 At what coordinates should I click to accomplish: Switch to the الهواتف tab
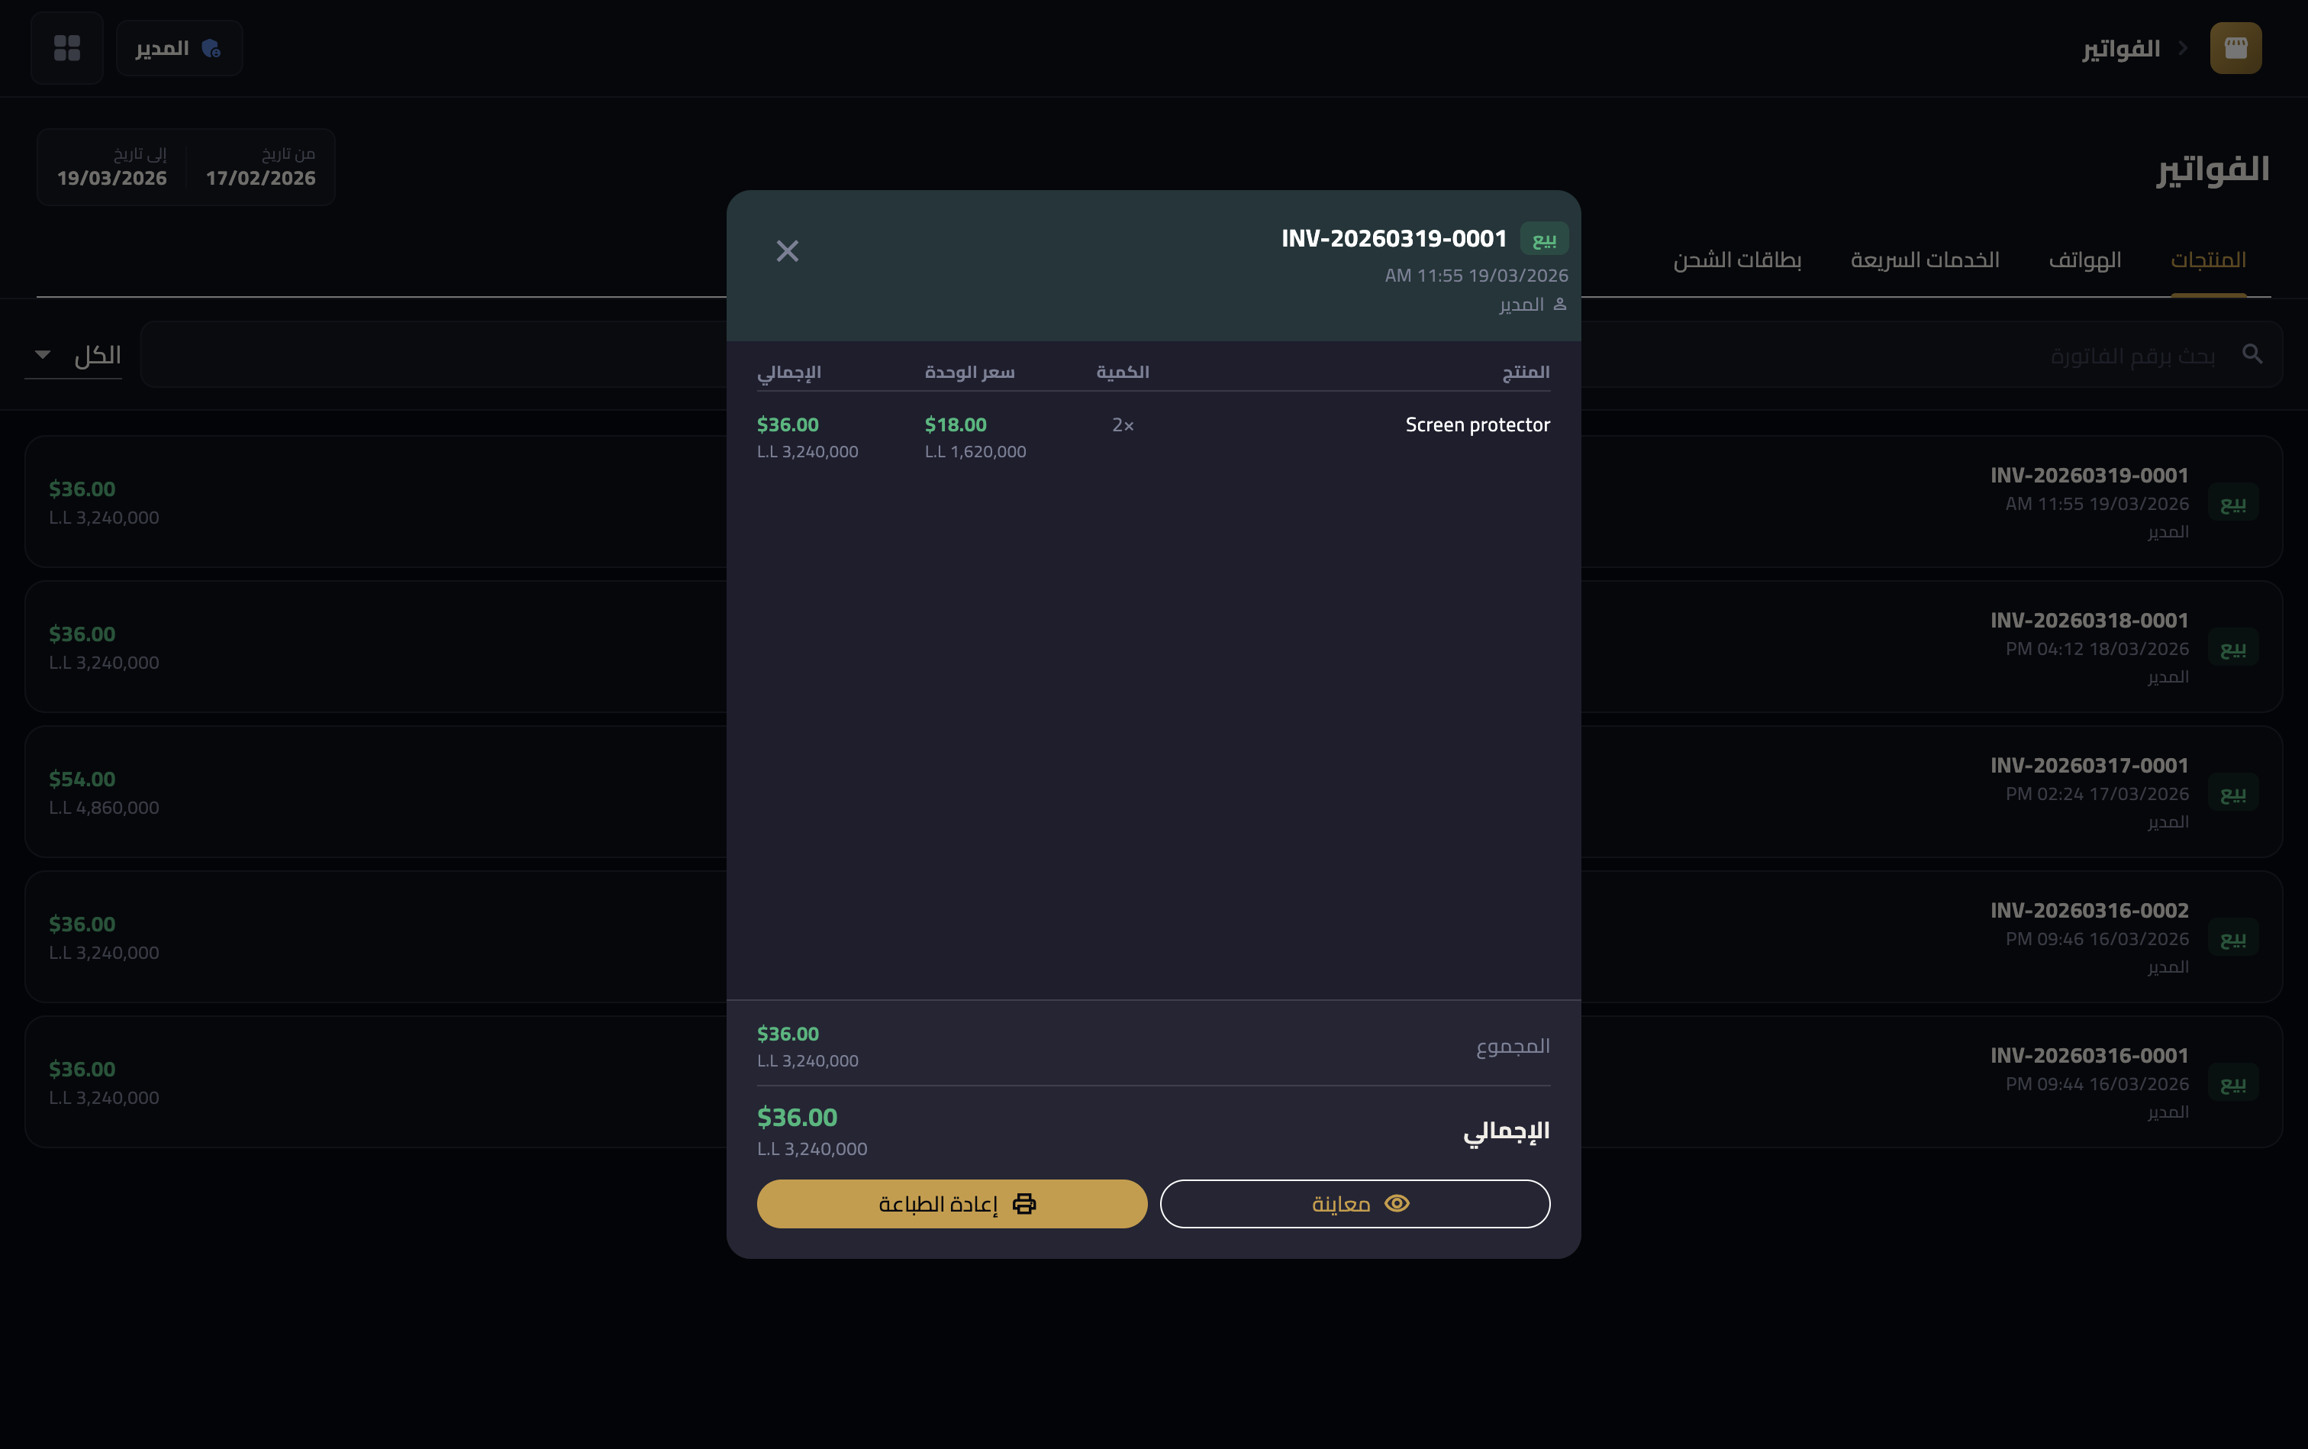pos(2085,259)
